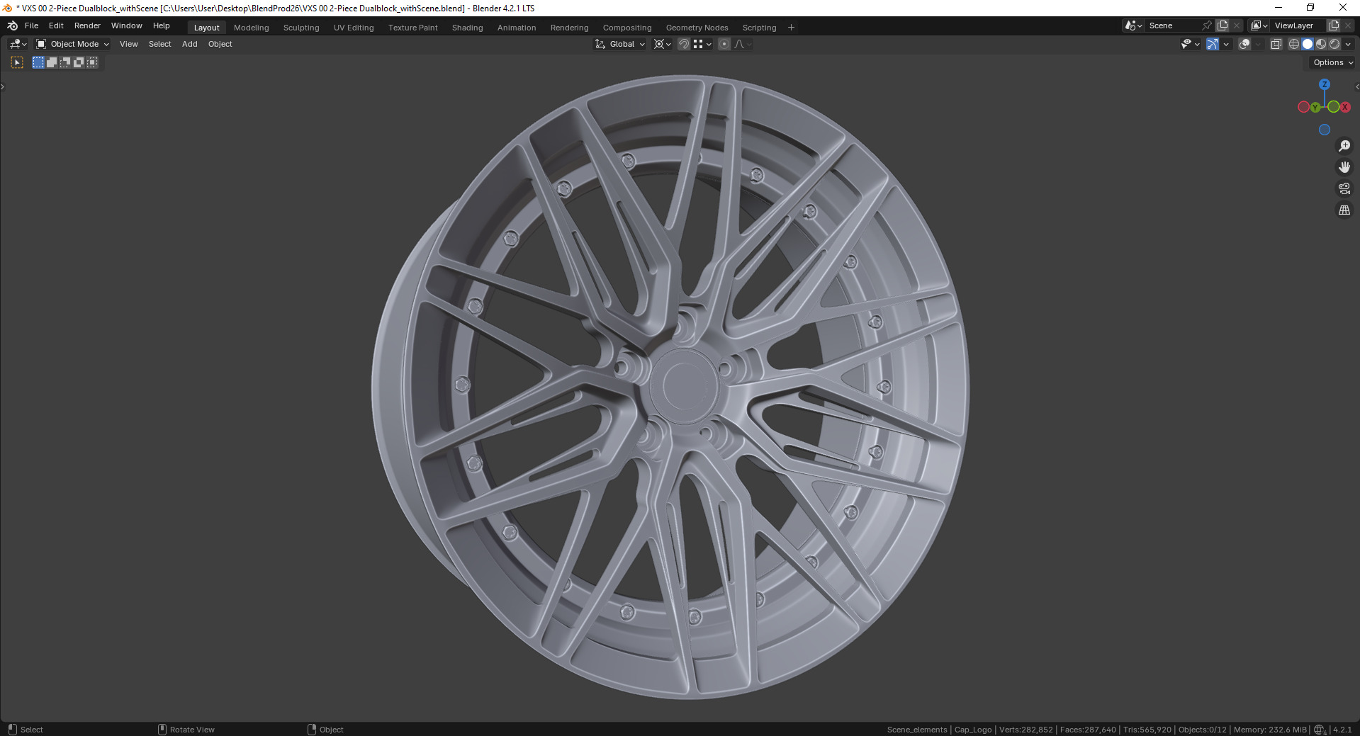Open the editor type selector icon
1360x736 pixels.
tap(18, 44)
